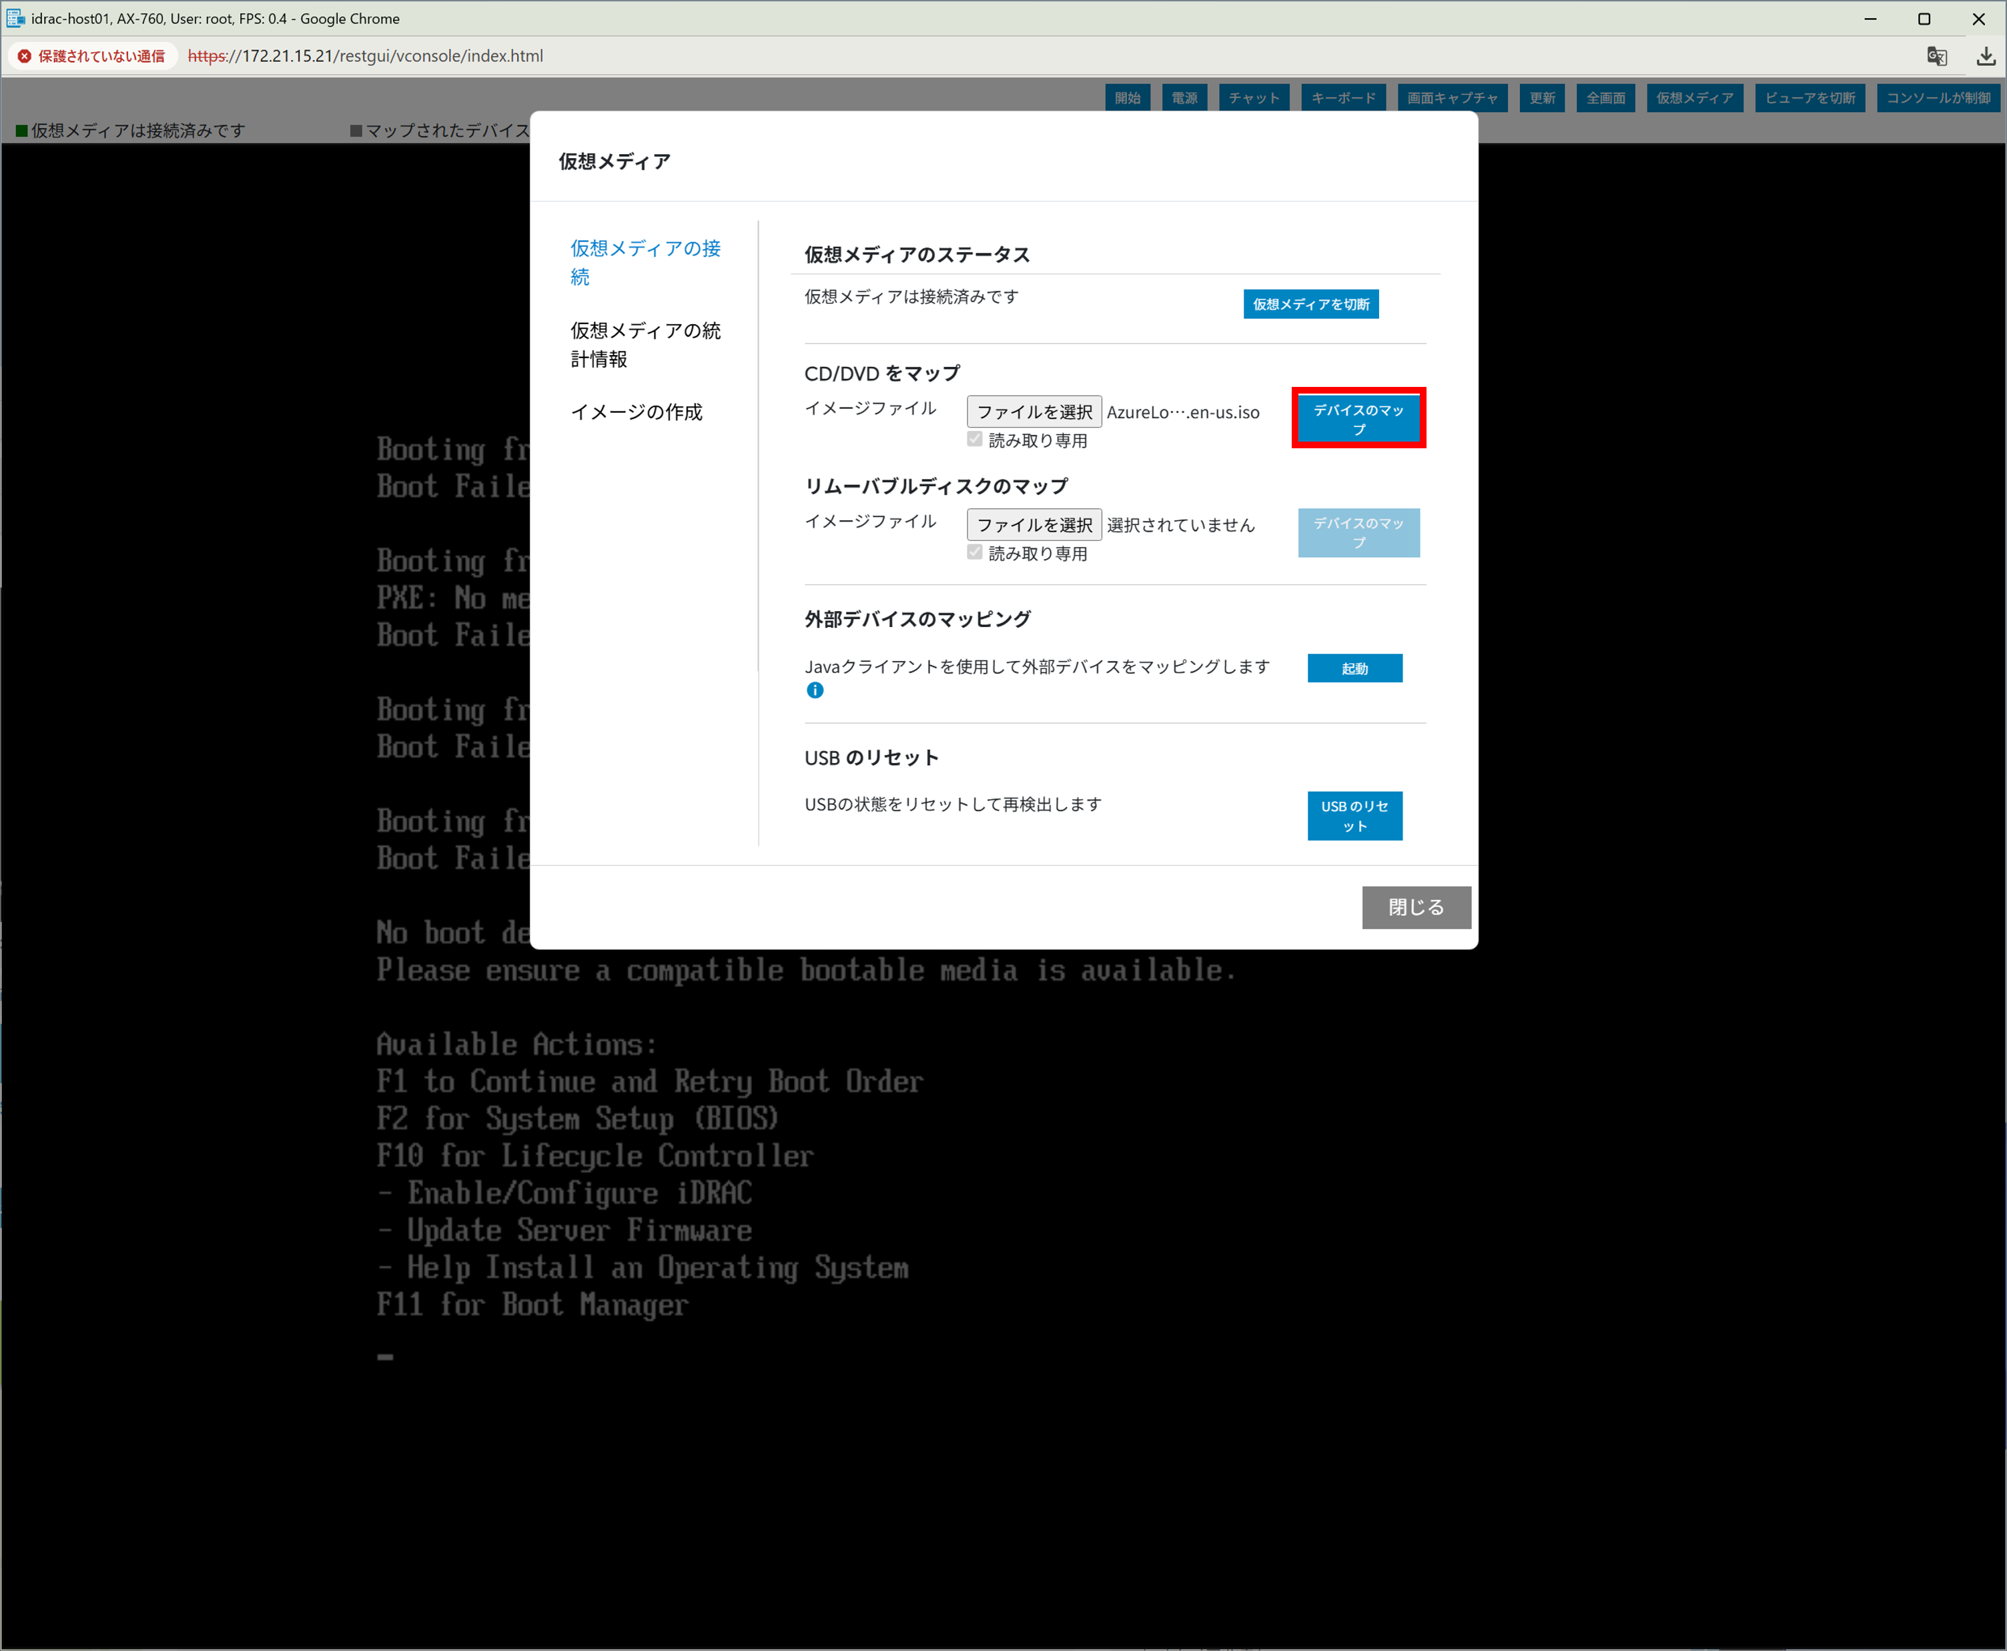The image size is (2007, 1651).
Task: Toggle CD/DVD read-only checkbox
Action: 975,440
